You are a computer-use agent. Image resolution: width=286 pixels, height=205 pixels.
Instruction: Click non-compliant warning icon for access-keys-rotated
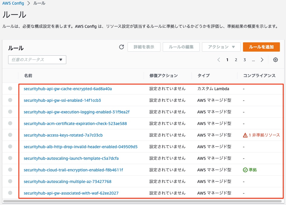coord(245,135)
